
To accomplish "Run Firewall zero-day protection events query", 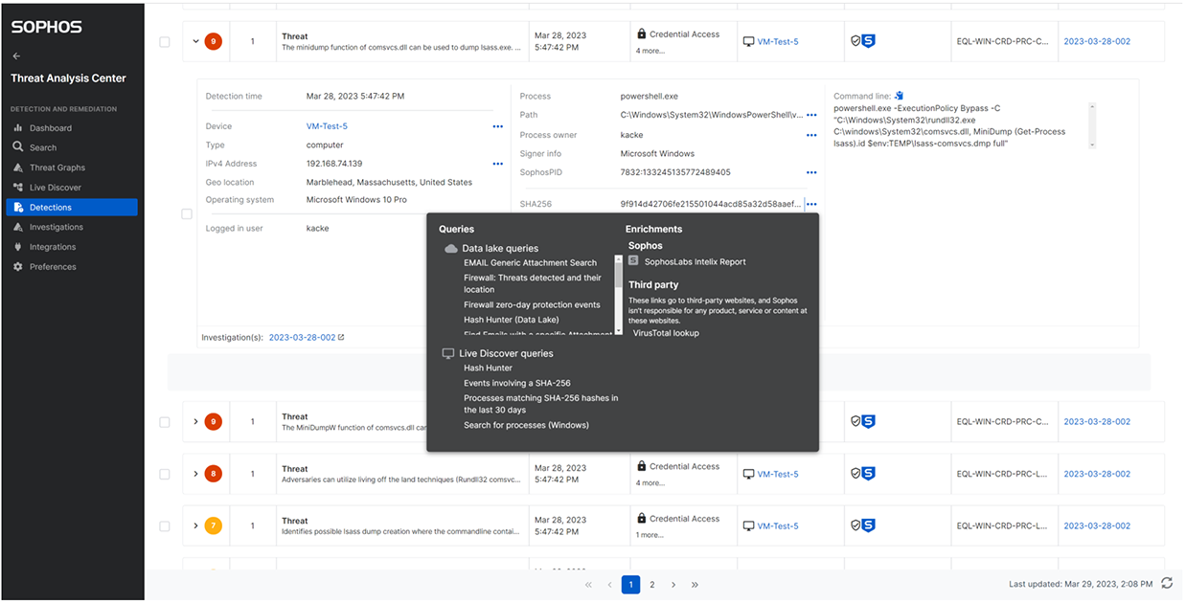I will pos(532,305).
